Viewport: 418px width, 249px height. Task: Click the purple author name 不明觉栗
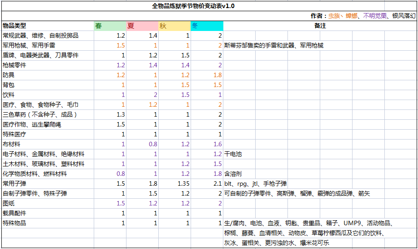(374, 16)
